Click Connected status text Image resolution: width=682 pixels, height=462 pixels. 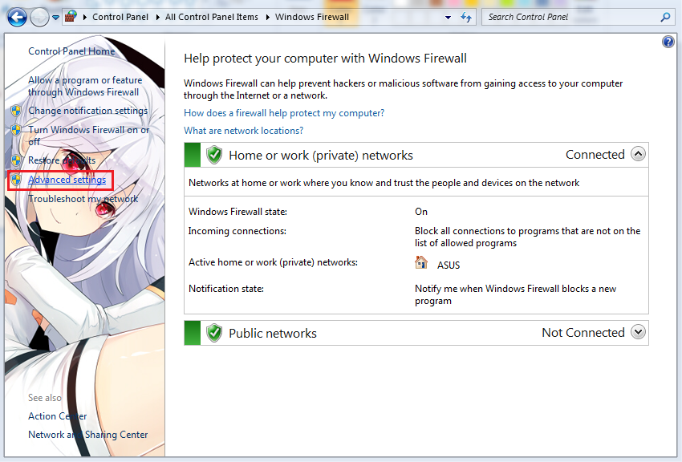tap(595, 154)
